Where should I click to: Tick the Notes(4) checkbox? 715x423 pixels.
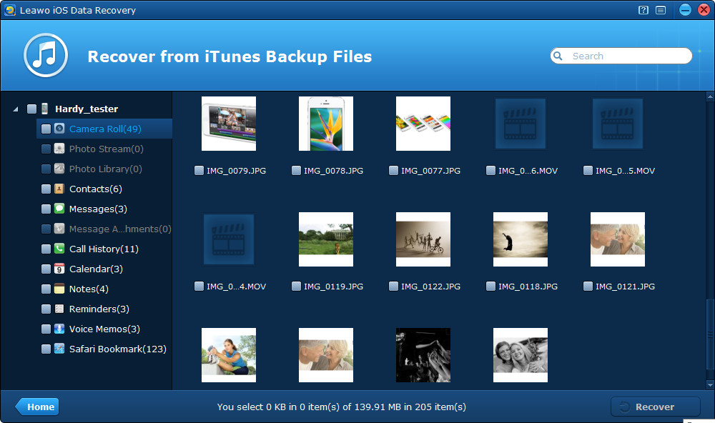click(46, 289)
